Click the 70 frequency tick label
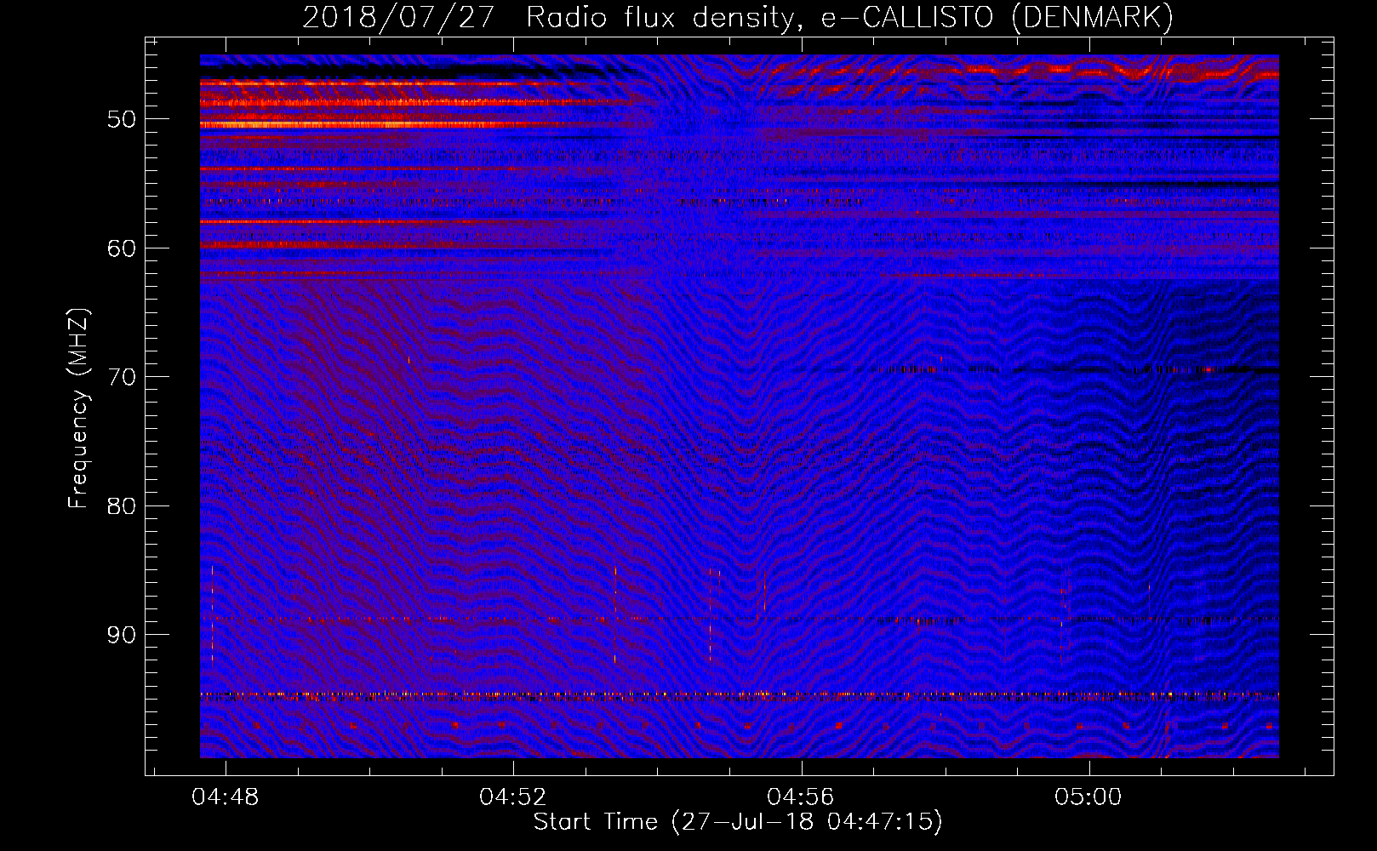The height and width of the screenshot is (851, 1377). pos(122,377)
